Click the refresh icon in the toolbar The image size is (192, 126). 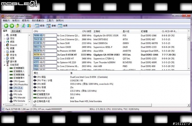[23, 26]
